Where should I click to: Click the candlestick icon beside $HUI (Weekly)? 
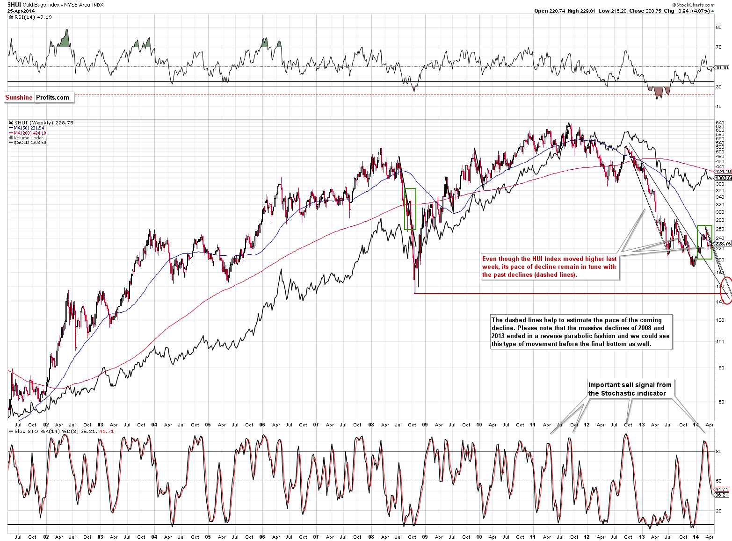[11, 123]
